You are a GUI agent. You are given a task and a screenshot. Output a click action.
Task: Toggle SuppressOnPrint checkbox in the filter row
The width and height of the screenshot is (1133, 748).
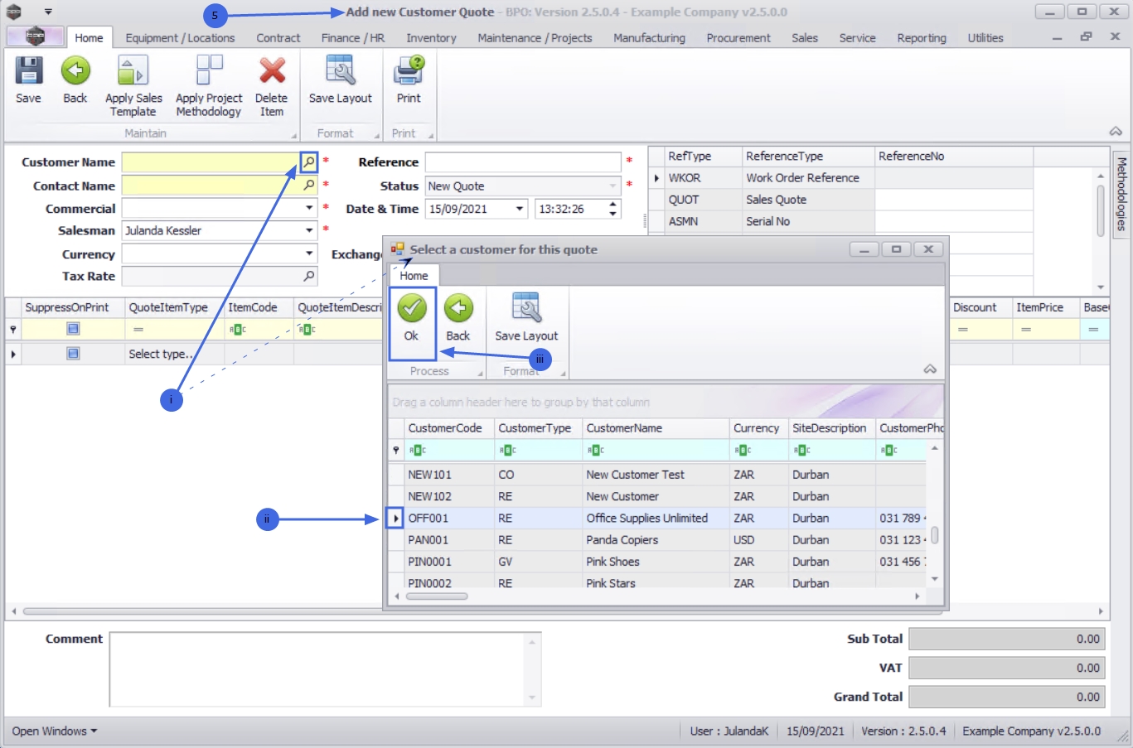pos(73,329)
